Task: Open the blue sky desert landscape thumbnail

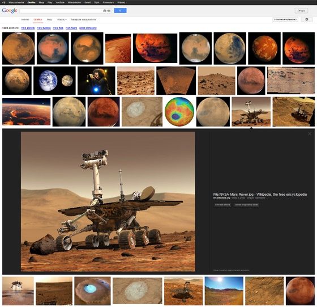Action: click(224, 291)
